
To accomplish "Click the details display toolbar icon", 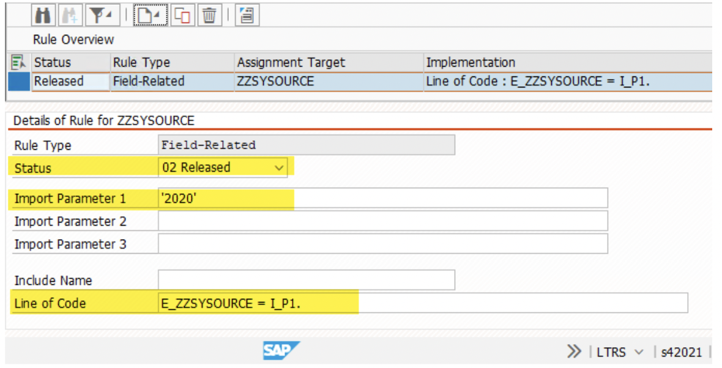I will pyautogui.click(x=247, y=15).
